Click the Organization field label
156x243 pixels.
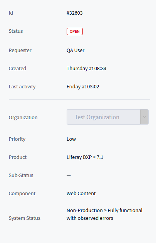23,118
